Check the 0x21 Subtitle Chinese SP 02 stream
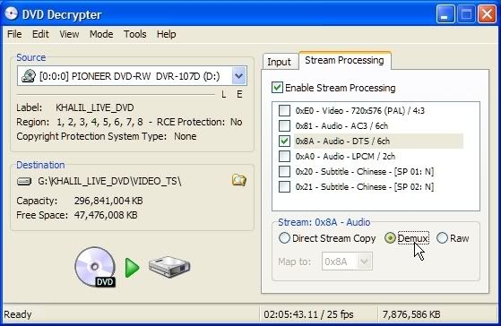This screenshot has width=501, height=326. (x=284, y=187)
